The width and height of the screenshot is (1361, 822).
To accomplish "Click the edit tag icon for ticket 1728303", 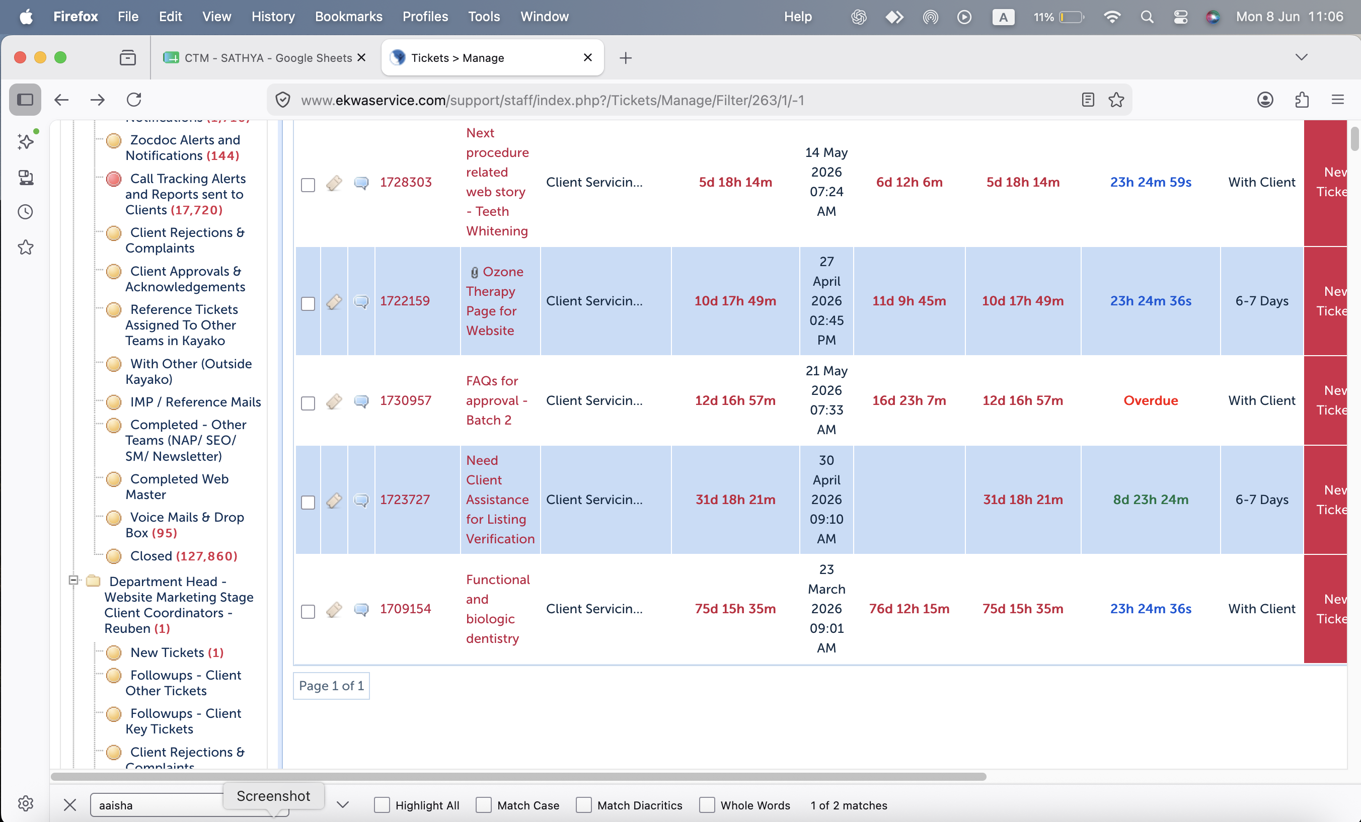I will (x=334, y=183).
